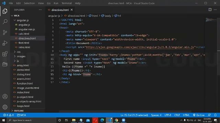Open events.html in the explorer
Image resolution: width=220 pixels, height=123 pixels.
click(x=24, y=79)
